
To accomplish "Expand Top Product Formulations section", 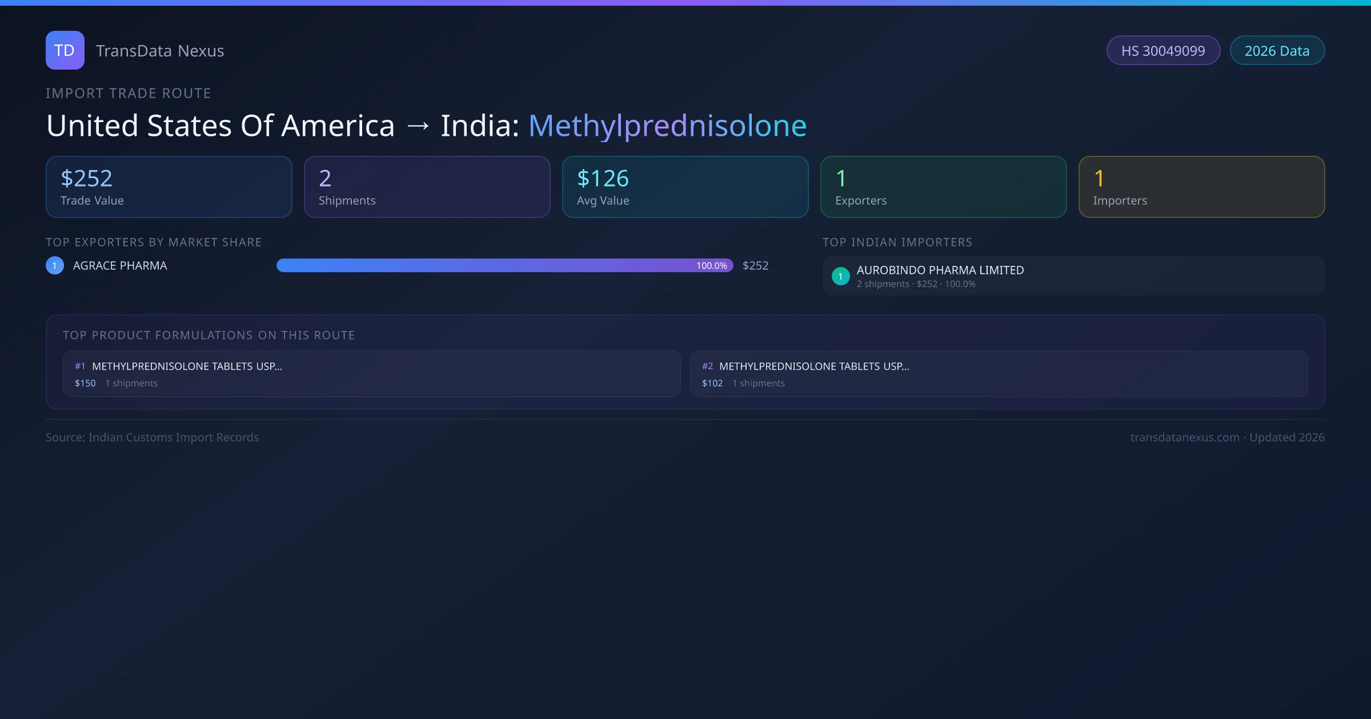I will [x=209, y=336].
